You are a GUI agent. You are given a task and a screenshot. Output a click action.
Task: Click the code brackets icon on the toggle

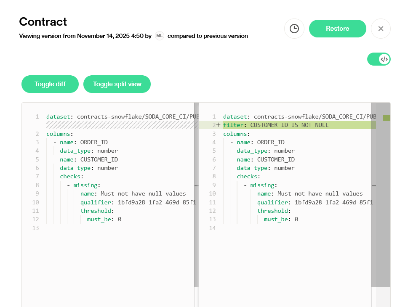384,59
